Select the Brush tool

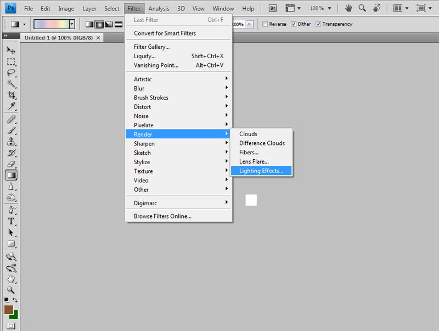pos(11,131)
